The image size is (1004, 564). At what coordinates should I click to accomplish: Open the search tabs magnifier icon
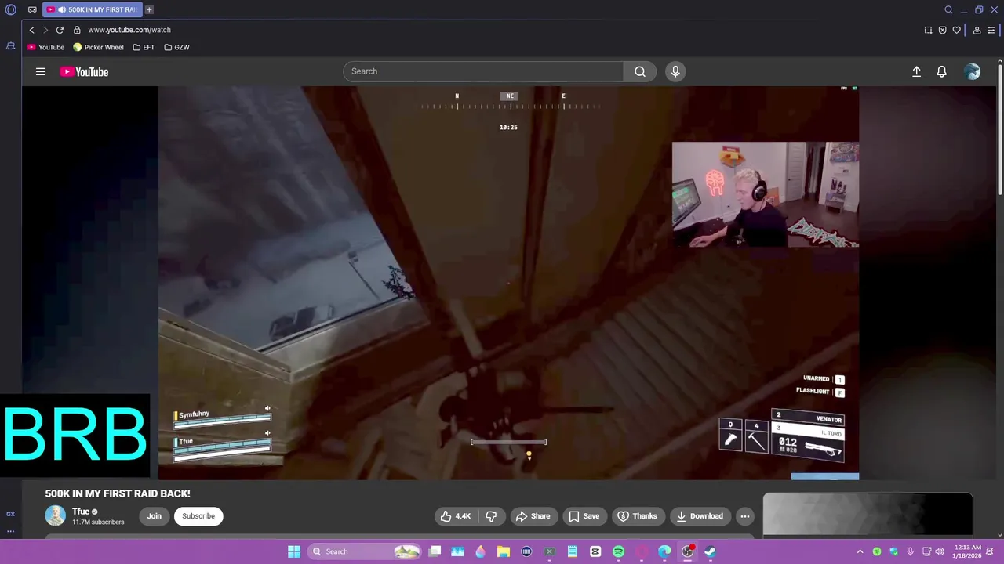tap(948, 9)
